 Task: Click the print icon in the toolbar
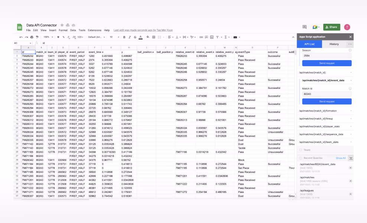pyautogui.click(x=32, y=37)
